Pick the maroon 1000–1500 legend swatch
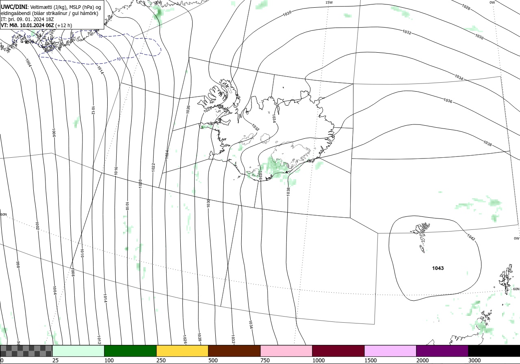The image size is (520, 364). [x=338, y=351]
